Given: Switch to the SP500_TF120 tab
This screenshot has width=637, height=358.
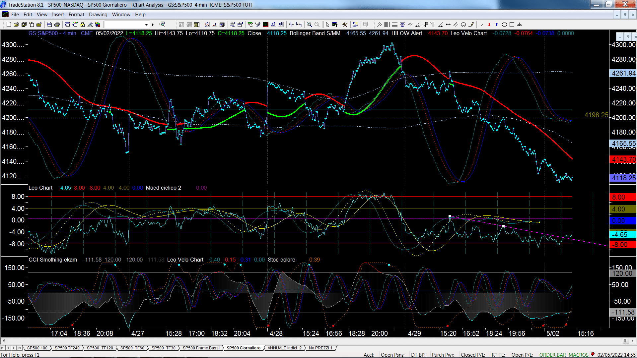Looking at the screenshot, I should coord(100,348).
